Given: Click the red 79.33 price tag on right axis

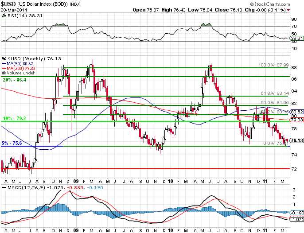Looking at the screenshot, I should (x=296, y=120).
